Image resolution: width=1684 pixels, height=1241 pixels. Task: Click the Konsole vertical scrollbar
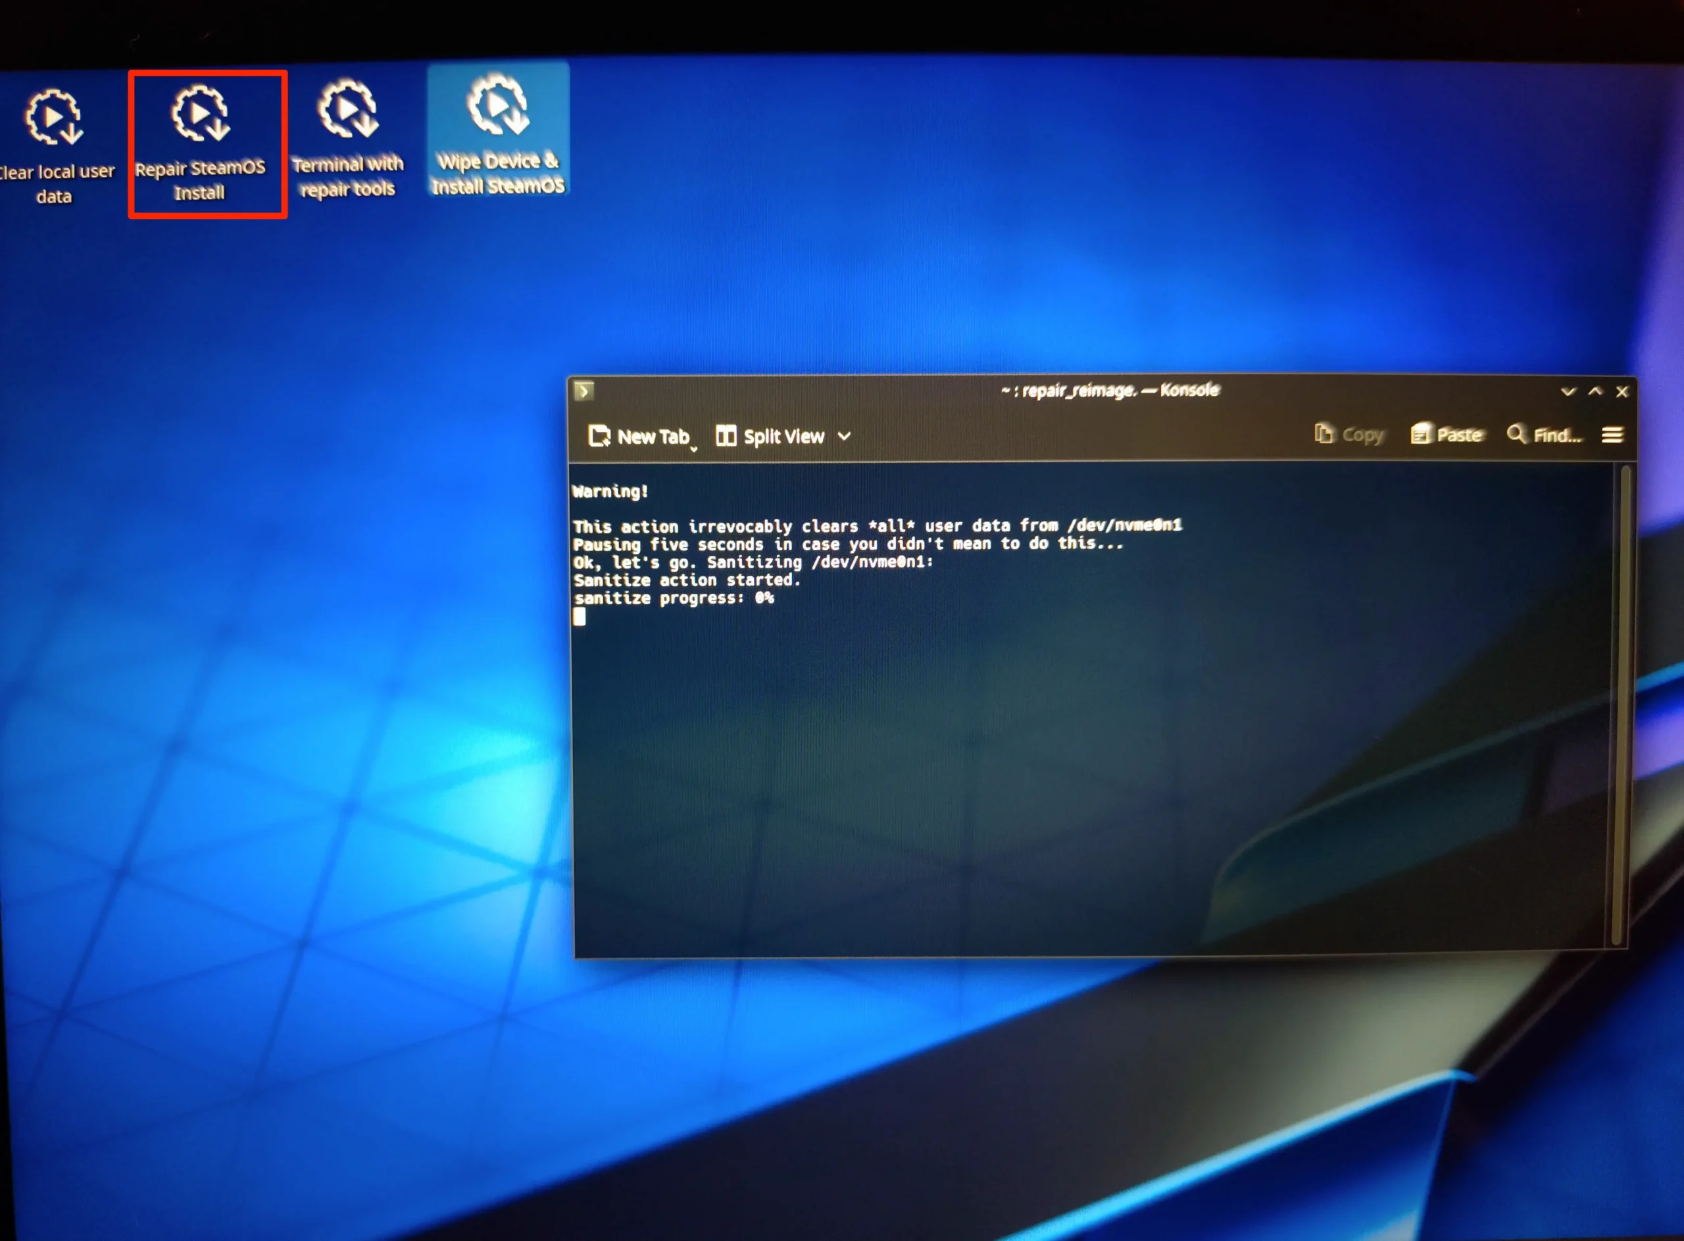pyautogui.click(x=1620, y=706)
